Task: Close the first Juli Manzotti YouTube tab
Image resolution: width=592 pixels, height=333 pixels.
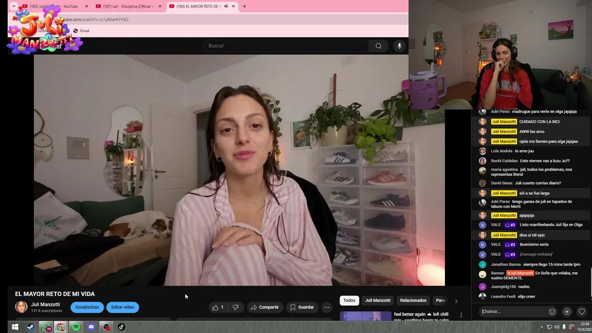Action: 86,6
